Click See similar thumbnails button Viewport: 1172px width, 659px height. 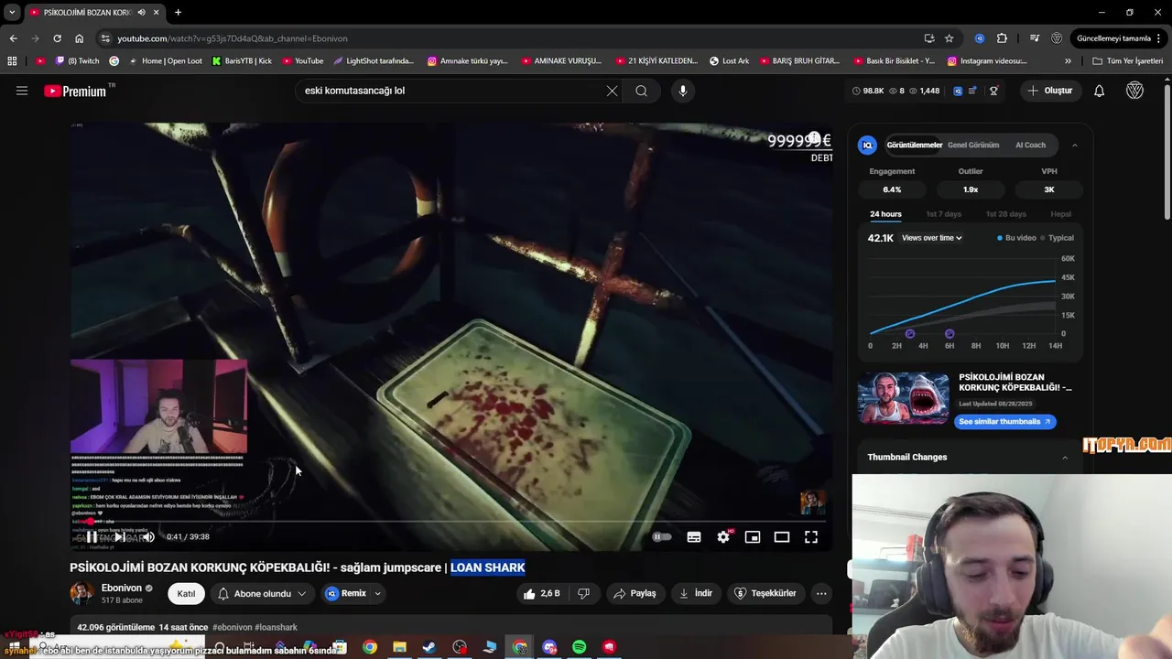coord(1005,421)
